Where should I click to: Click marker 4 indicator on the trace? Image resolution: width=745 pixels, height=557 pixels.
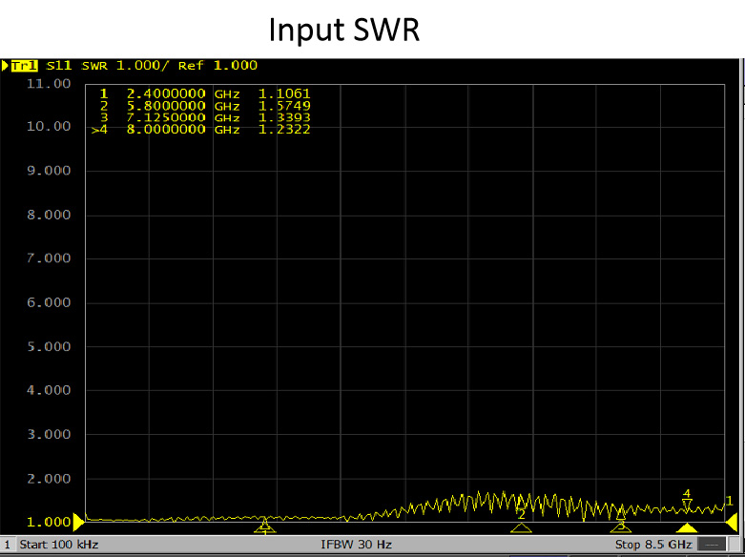pyautogui.click(x=686, y=502)
